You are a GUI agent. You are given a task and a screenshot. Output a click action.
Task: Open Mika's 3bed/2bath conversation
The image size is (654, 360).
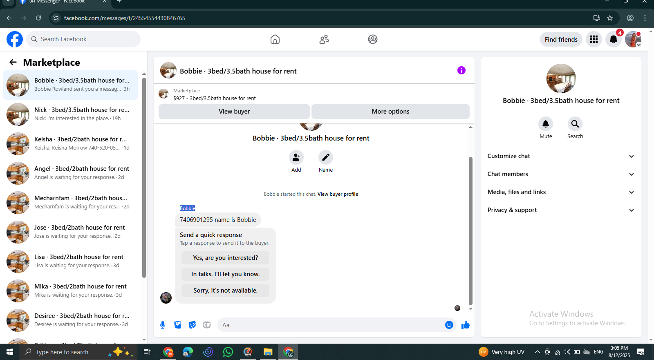[70, 291]
